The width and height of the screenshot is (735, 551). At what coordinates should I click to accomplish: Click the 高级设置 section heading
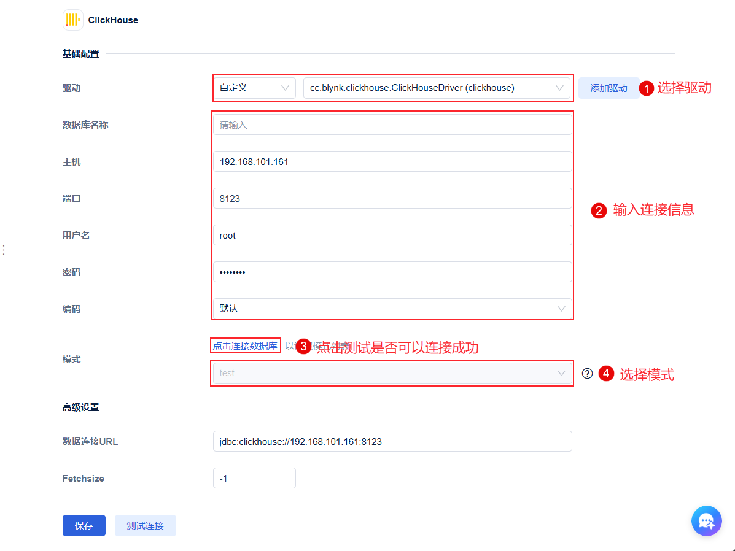pyautogui.click(x=80, y=407)
